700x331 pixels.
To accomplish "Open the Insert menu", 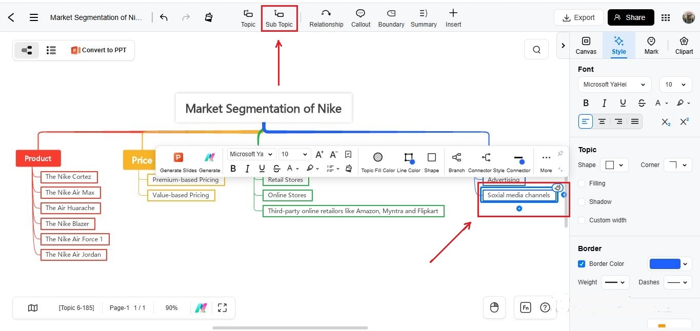I will (453, 18).
